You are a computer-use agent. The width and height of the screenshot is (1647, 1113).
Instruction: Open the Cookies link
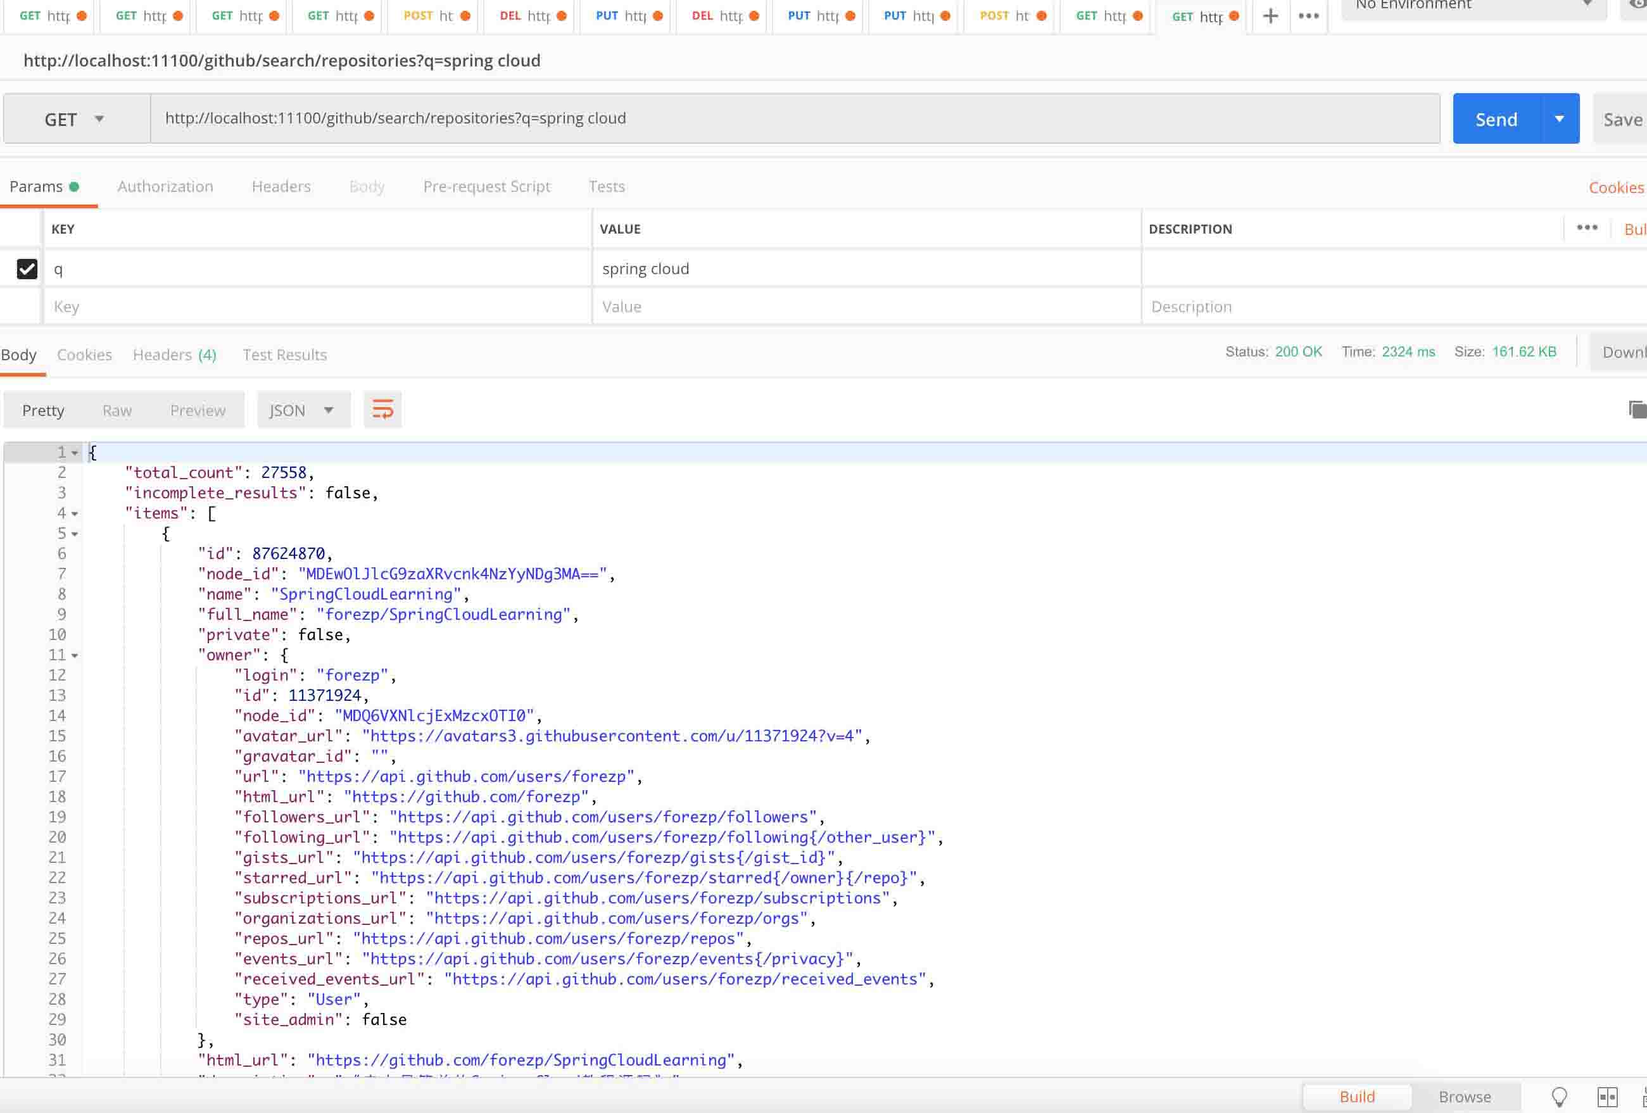point(1615,187)
